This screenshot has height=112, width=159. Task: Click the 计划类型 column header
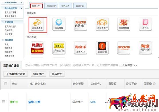tap(78, 84)
